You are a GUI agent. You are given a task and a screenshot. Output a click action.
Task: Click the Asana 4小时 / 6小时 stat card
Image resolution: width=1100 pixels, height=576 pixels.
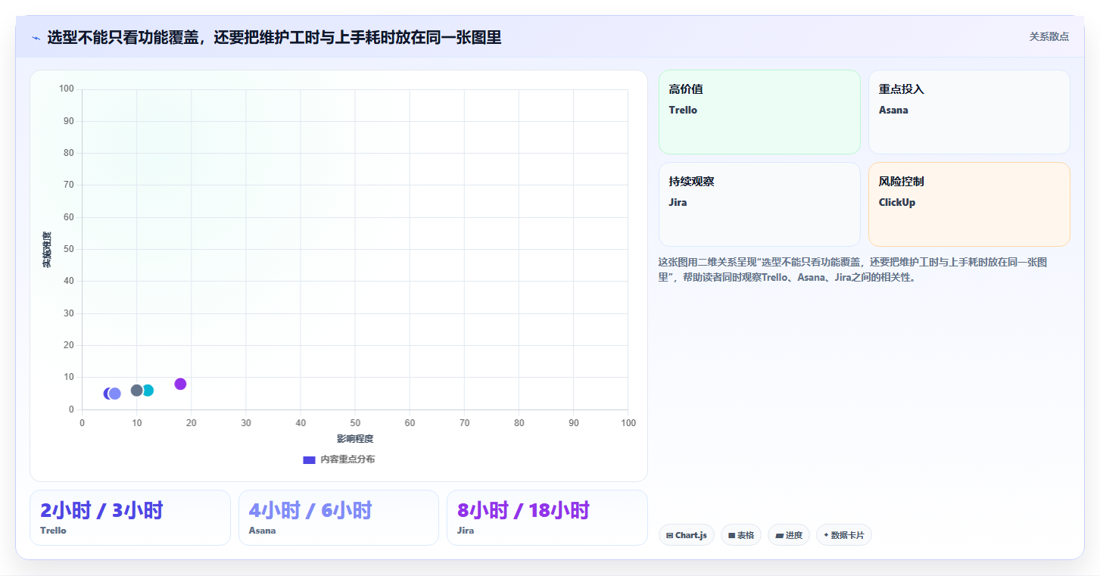[x=338, y=518]
